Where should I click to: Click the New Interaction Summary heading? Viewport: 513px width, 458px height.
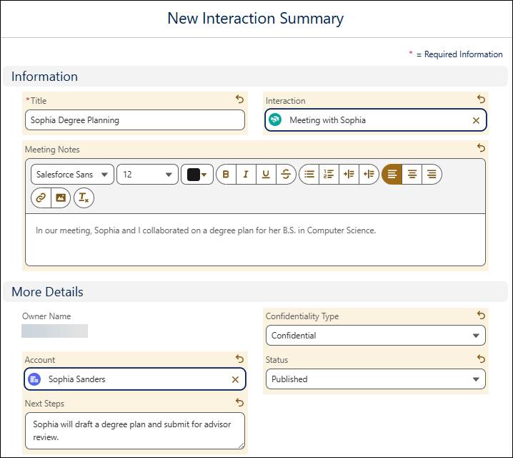tap(256, 19)
